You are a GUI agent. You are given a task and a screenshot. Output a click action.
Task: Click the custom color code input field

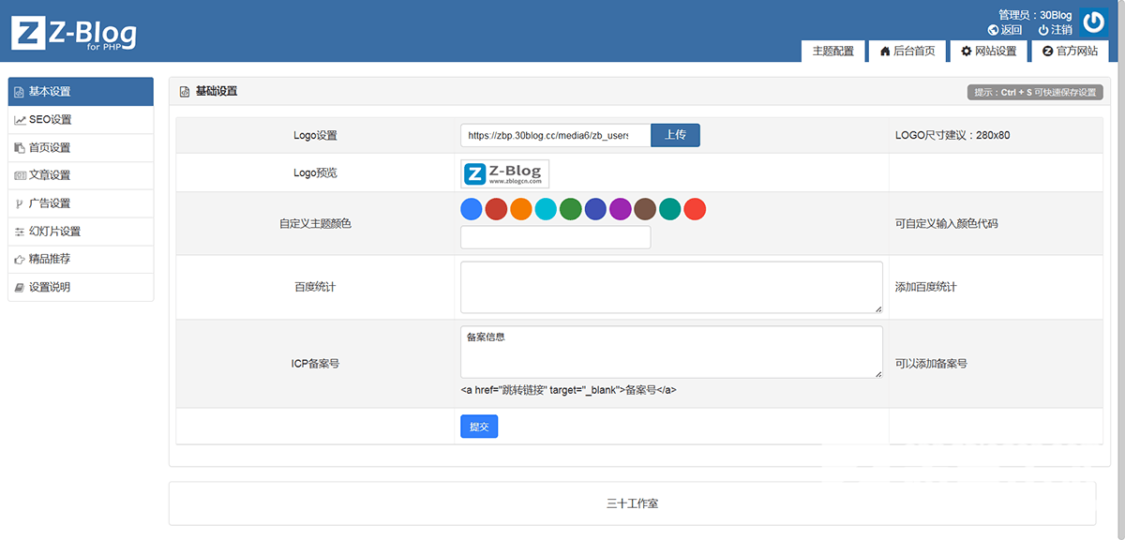[555, 237]
